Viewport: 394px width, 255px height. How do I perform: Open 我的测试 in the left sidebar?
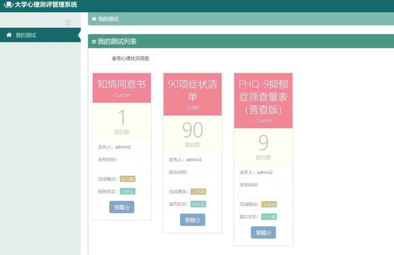click(x=26, y=35)
